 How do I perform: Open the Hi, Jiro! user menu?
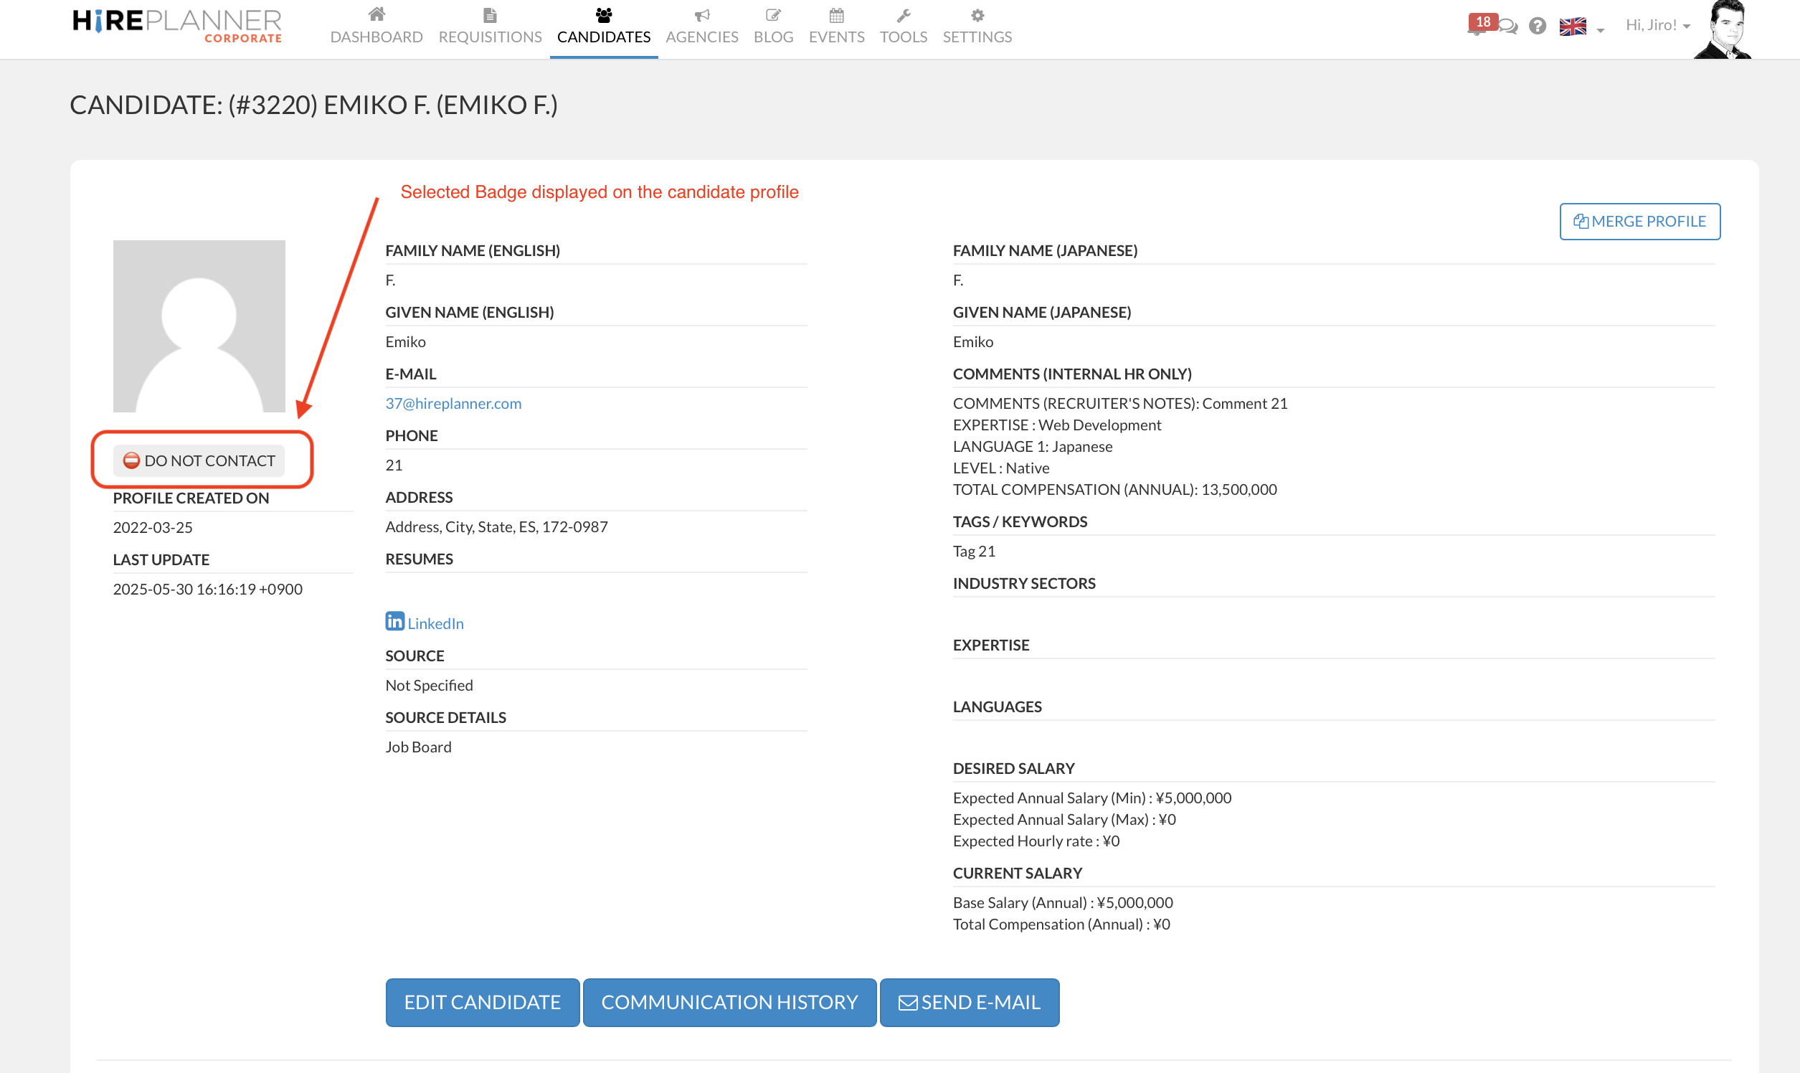click(1657, 25)
